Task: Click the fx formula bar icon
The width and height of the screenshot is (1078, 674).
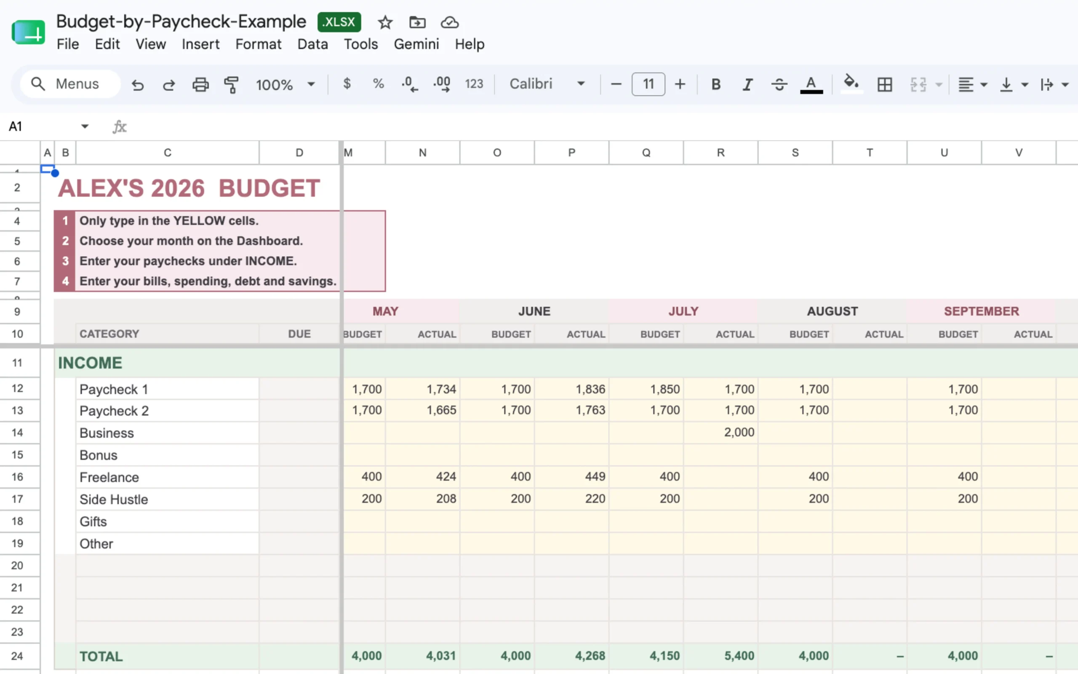Action: (x=120, y=127)
